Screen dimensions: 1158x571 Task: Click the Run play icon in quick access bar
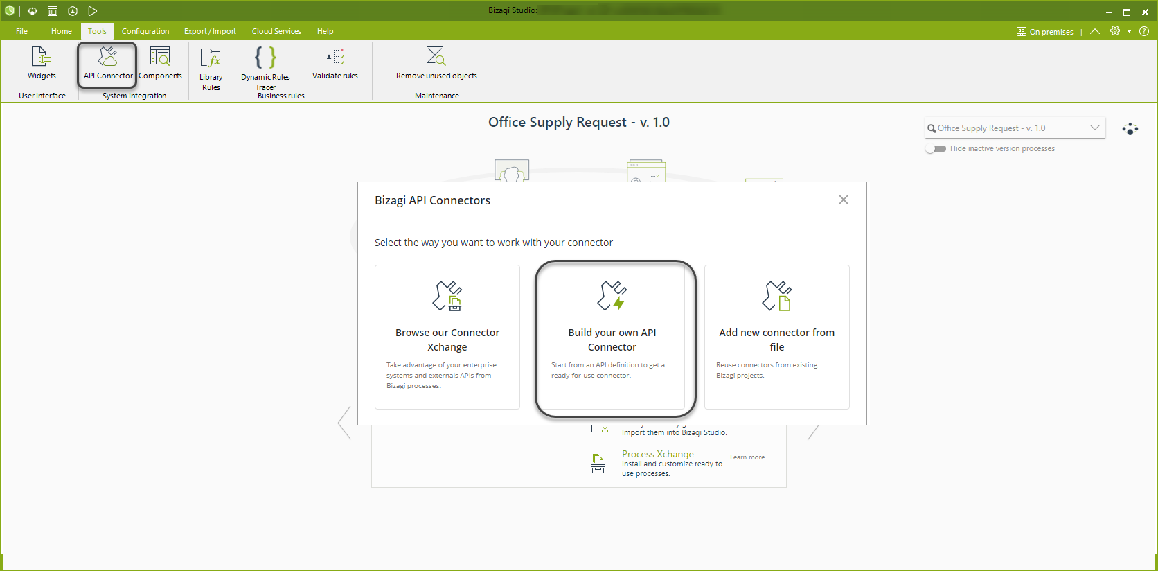pyautogui.click(x=93, y=11)
